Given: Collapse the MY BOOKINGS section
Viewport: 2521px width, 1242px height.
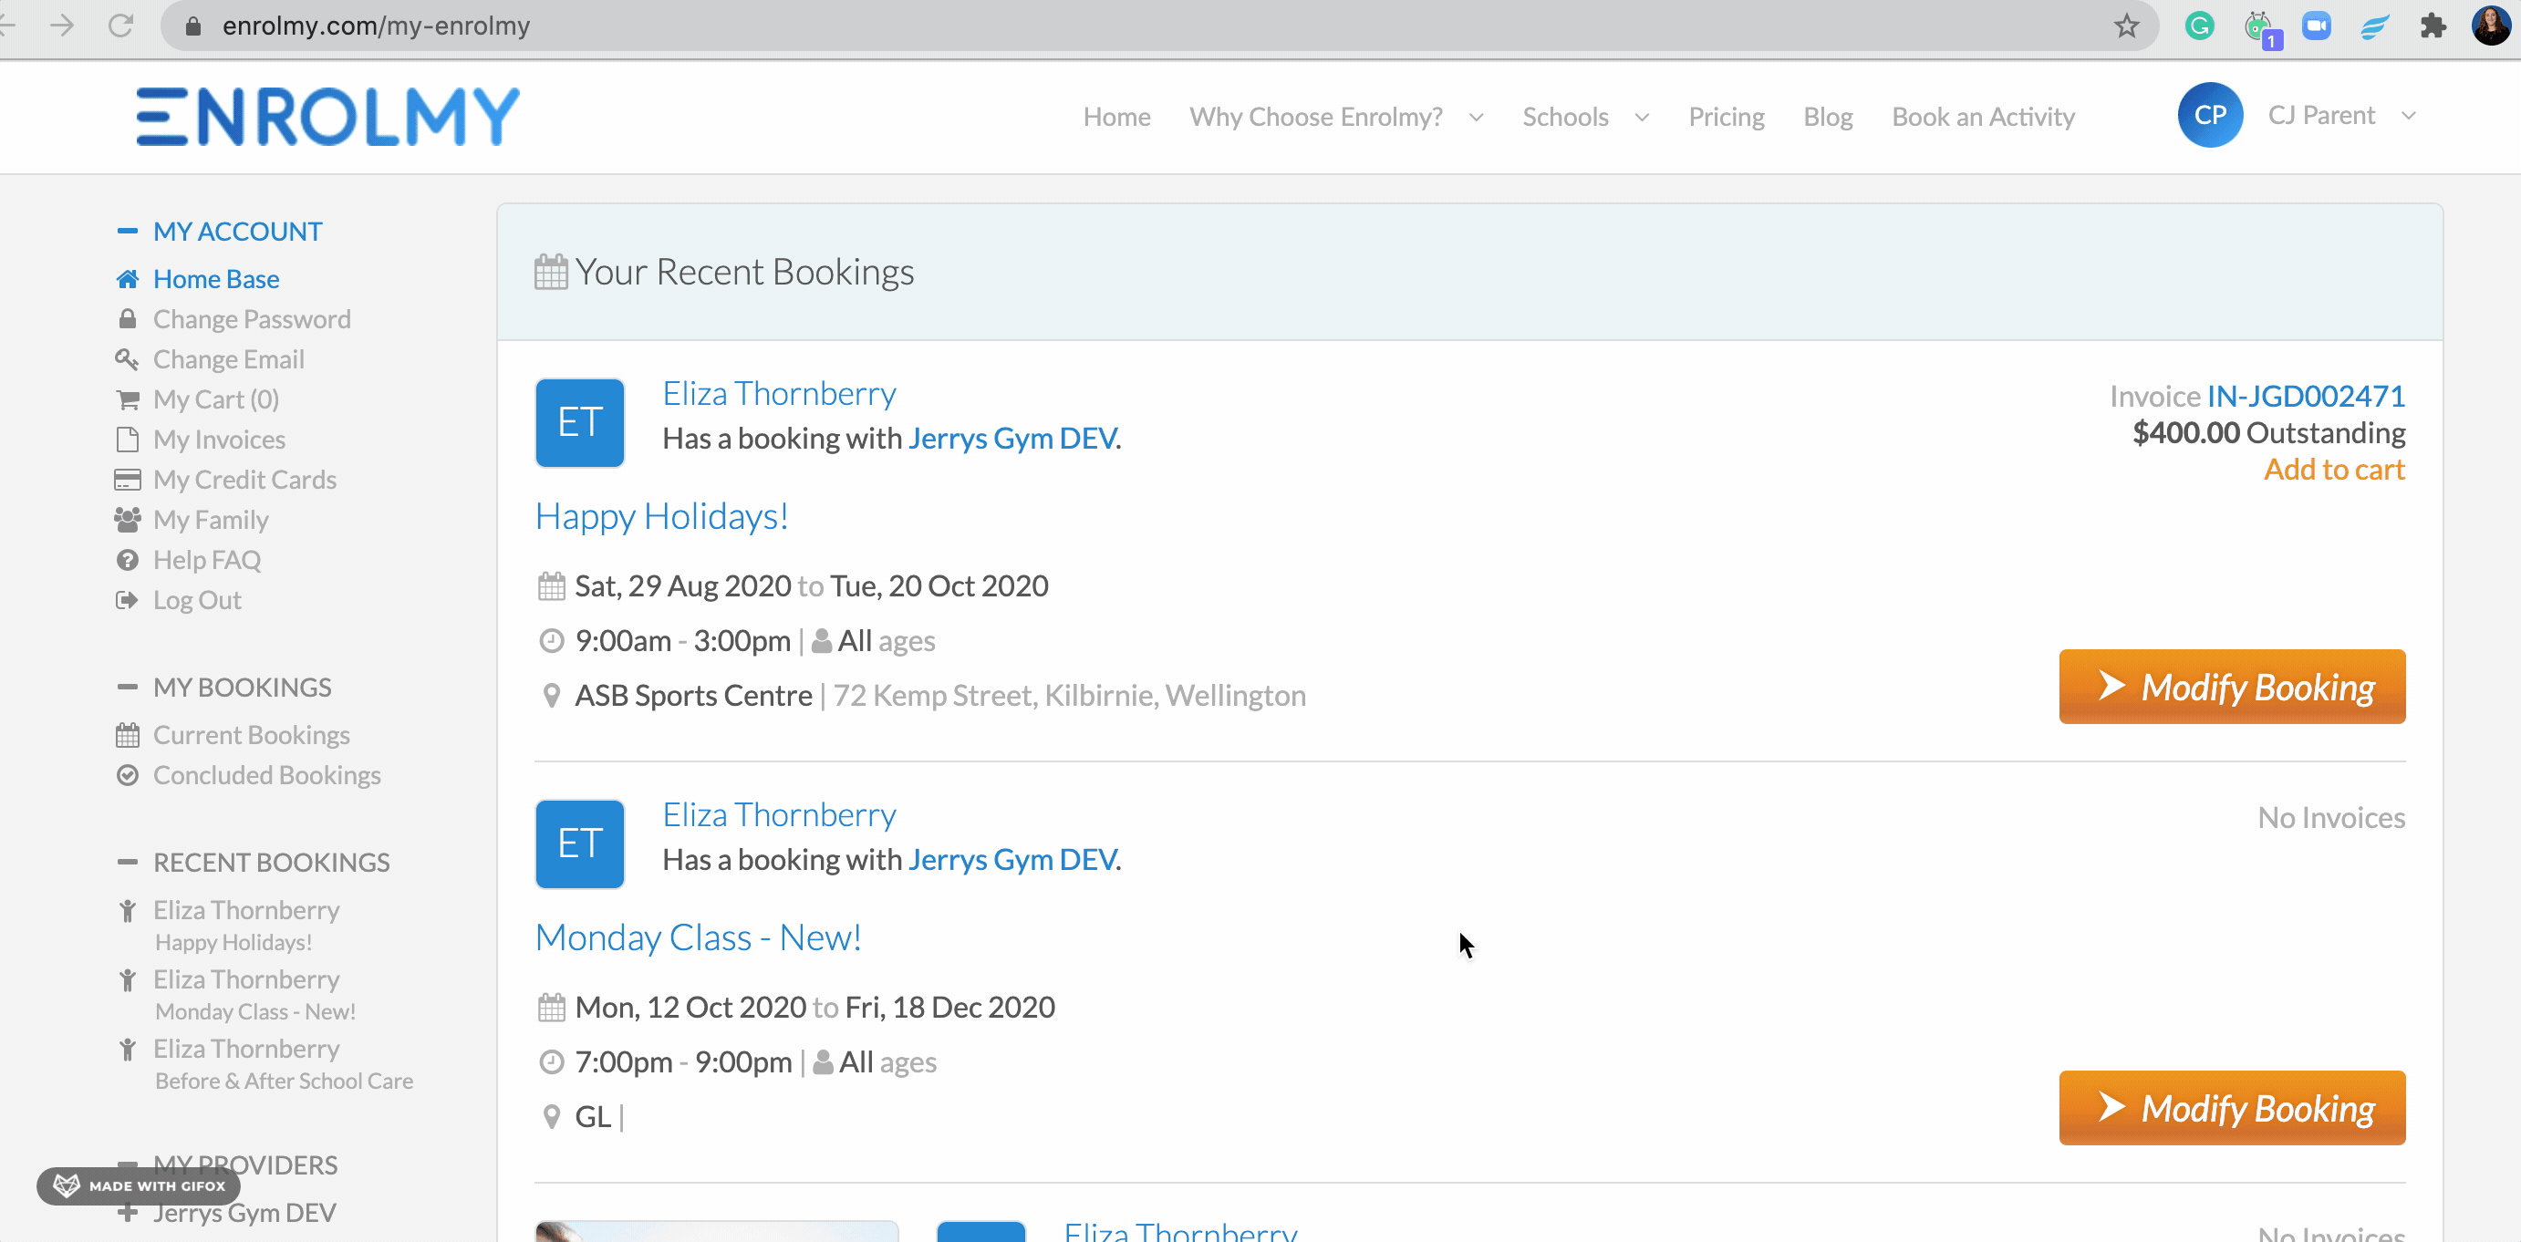Looking at the screenshot, I should tap(127, 687).
